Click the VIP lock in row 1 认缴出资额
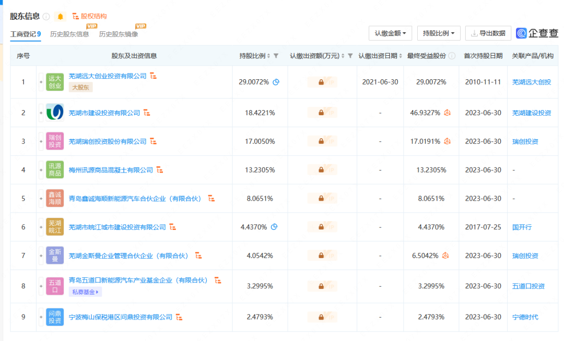This screenshot has width=564, height=341. coord(322,82)
